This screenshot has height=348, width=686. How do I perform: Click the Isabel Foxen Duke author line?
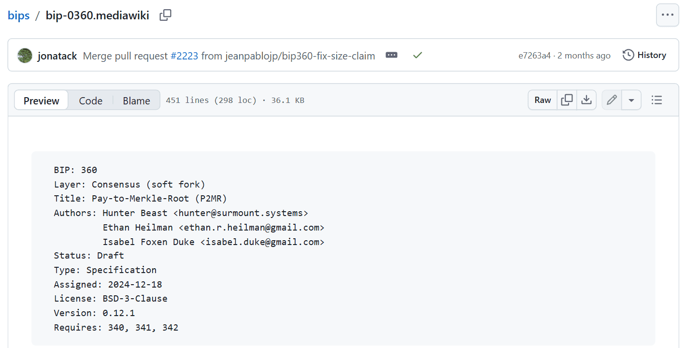coord(214,242)
